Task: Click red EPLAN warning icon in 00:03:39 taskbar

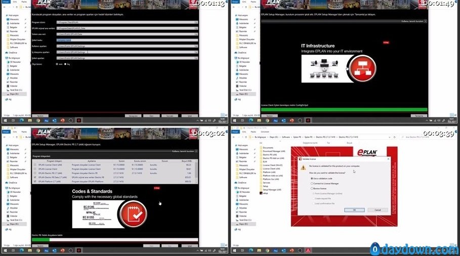Action: 308,250
